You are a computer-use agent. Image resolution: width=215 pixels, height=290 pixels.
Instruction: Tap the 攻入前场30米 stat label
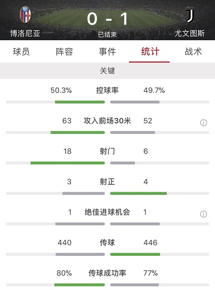tap(107, 121)
